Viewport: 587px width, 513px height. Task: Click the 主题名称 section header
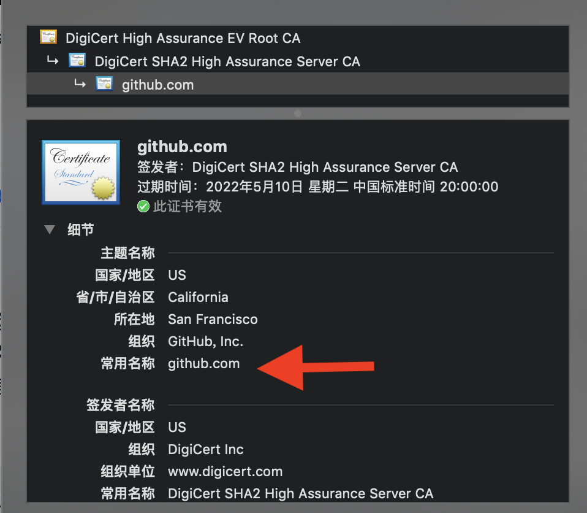coord(127,252)
